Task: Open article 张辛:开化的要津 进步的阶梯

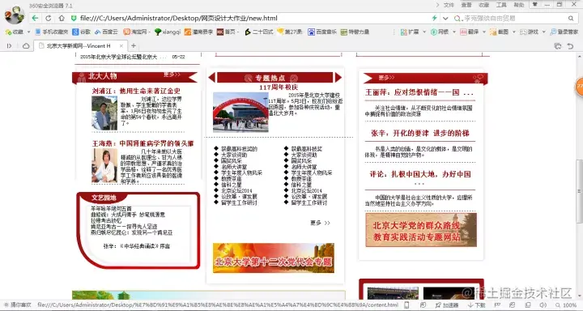Action: (x=420, y=133)
